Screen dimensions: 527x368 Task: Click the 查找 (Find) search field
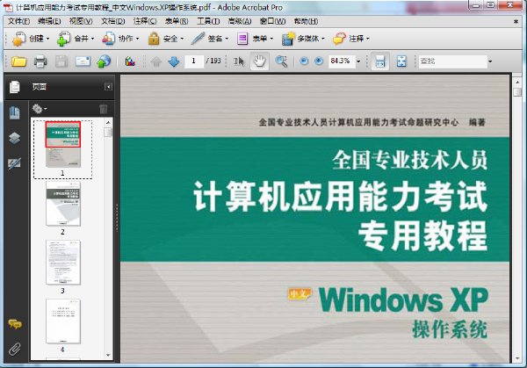(452, 61)
